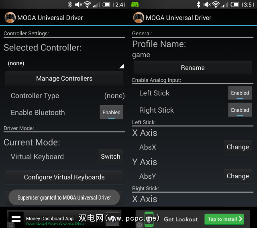The width and height of the screenshot is (257, 228).
Task: Disable Left Stick analog input
Action: point(240,93)
